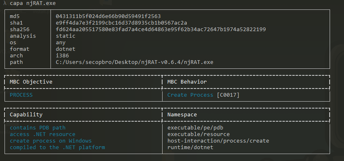
Task: Click the MBC Behavior column header
Action: (187, 82)
